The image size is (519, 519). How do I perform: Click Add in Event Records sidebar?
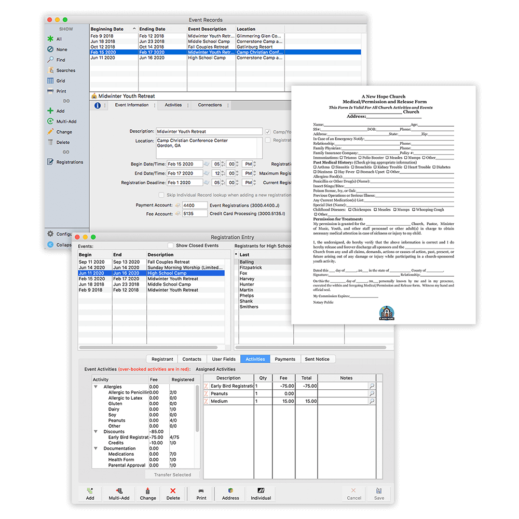tap(56, 111)
